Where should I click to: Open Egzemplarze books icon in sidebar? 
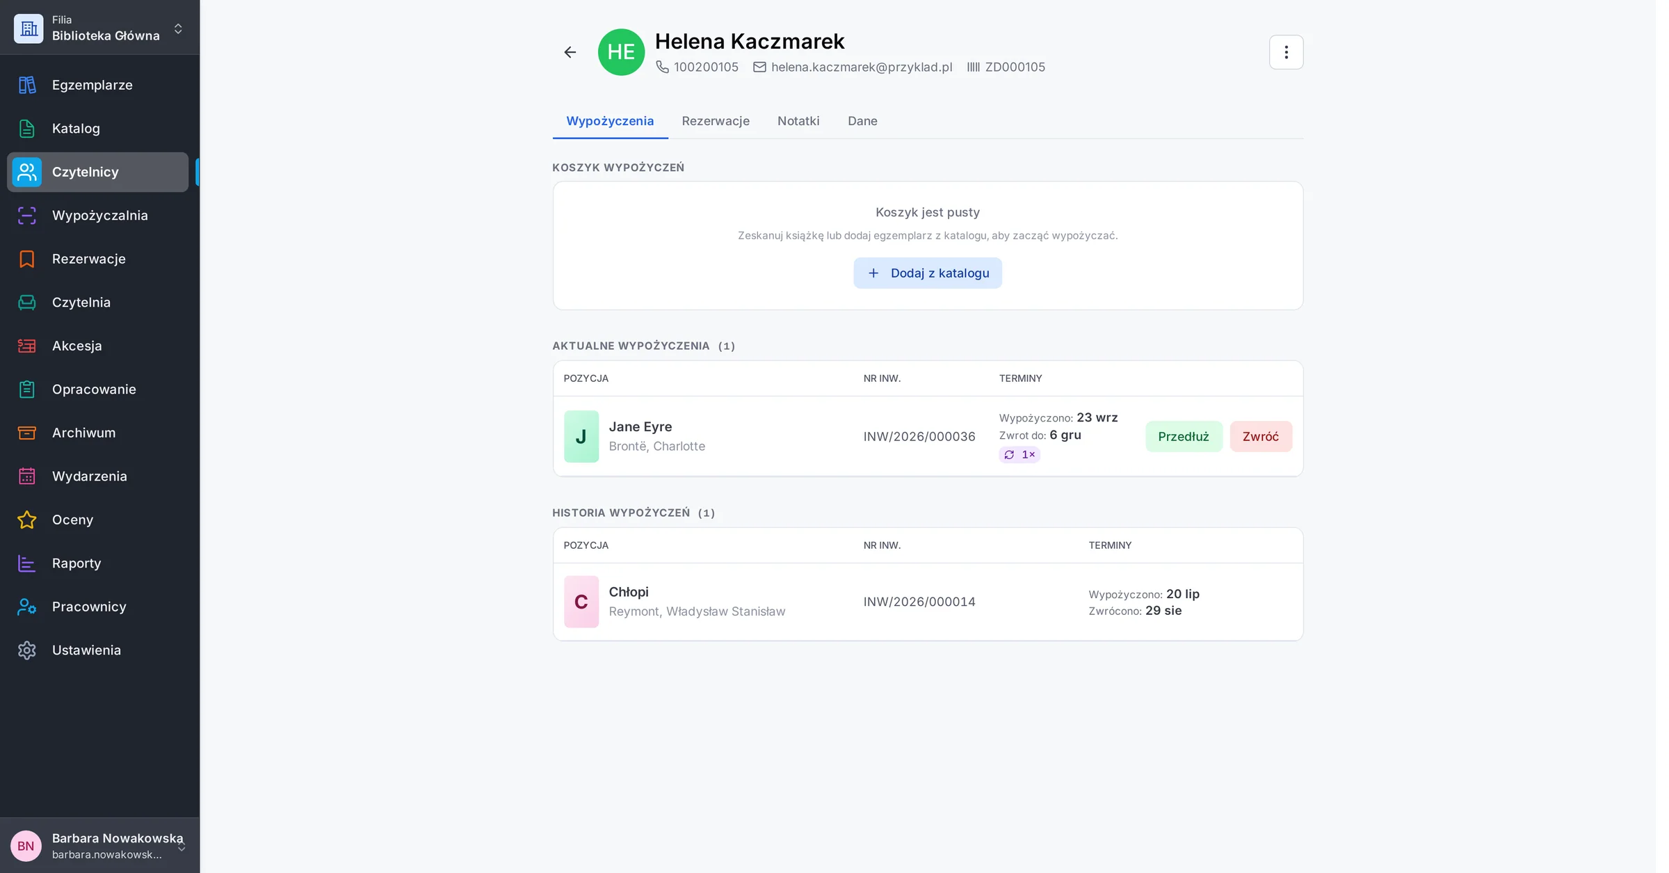pyautogui.click(x=27, y=85)
